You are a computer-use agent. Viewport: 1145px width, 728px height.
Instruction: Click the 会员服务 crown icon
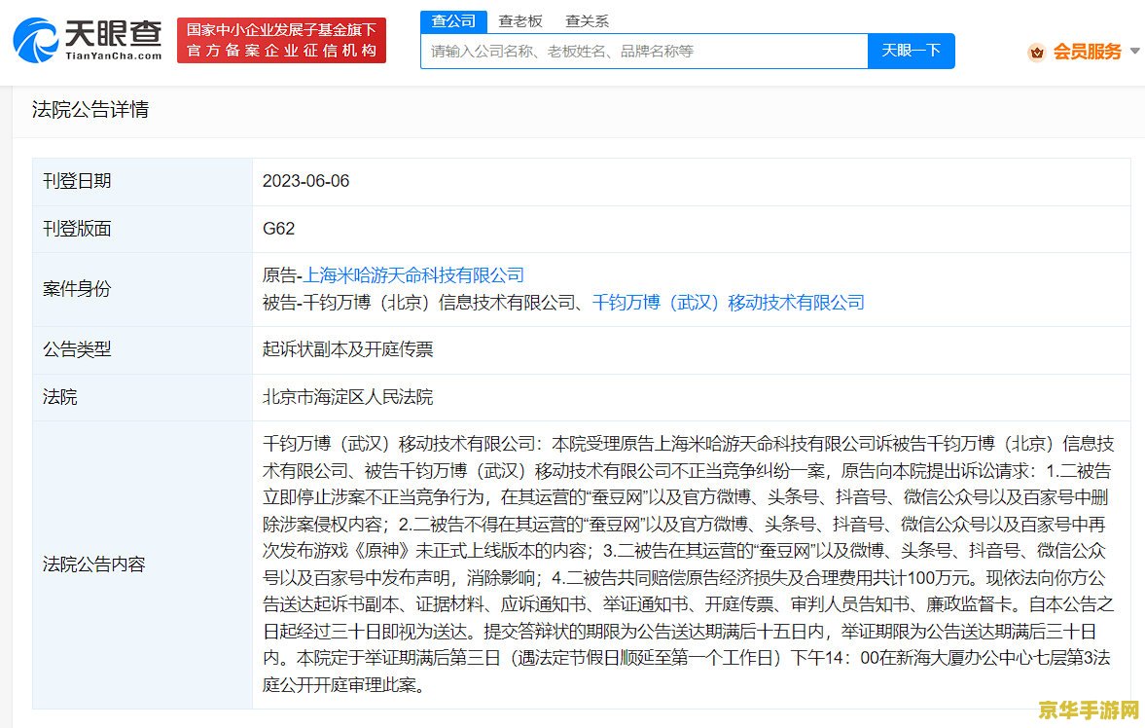click(1036, 52)
